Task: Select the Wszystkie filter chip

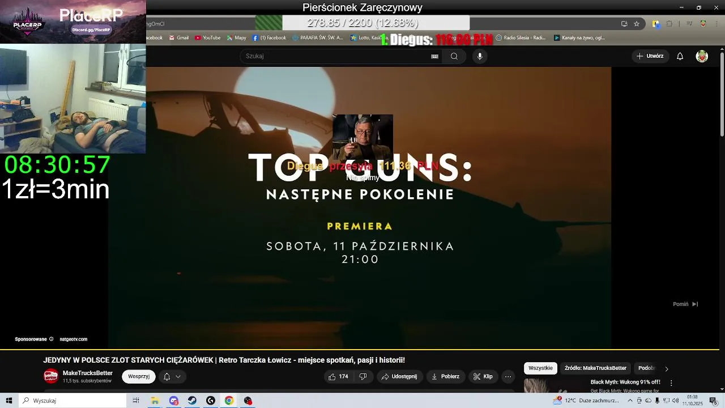Action: pos(540,368)
